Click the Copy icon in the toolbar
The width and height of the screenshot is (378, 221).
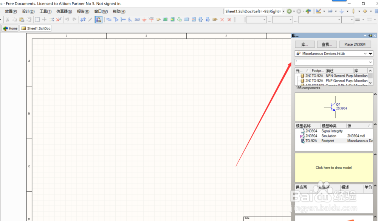[x=14, y=20]
